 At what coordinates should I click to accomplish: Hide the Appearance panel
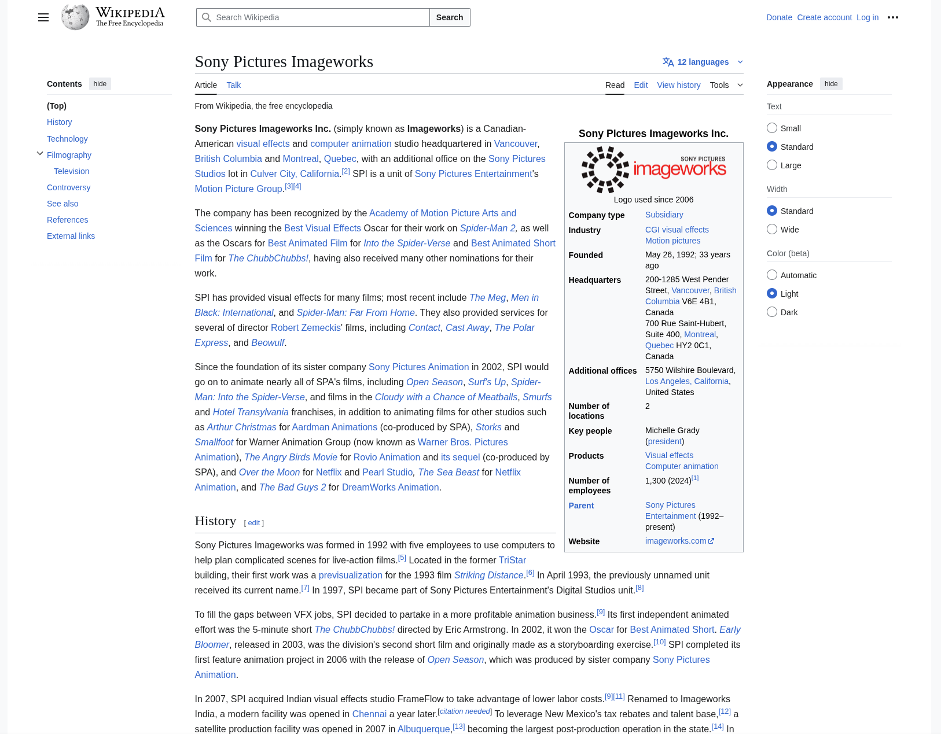(x=831, y=84)
